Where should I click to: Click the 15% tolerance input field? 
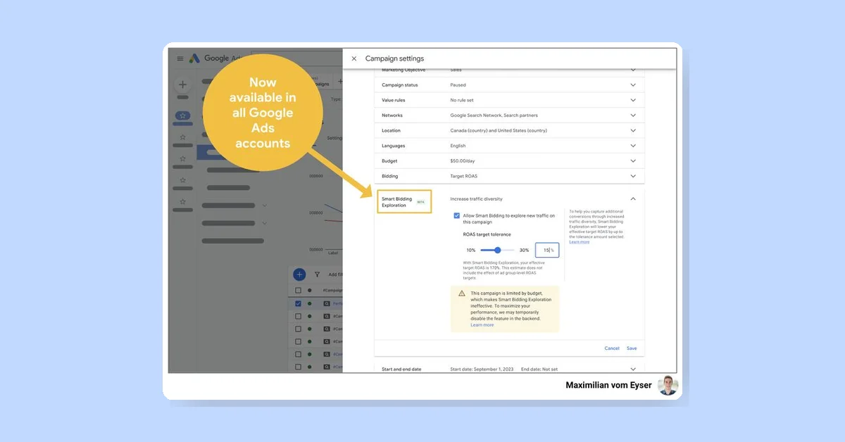click(x=547, y=250)
